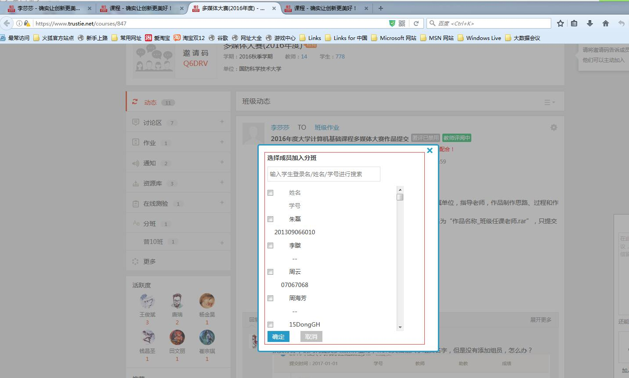
Task: Open 普10班 class item
Action: [x=153, y=242]
